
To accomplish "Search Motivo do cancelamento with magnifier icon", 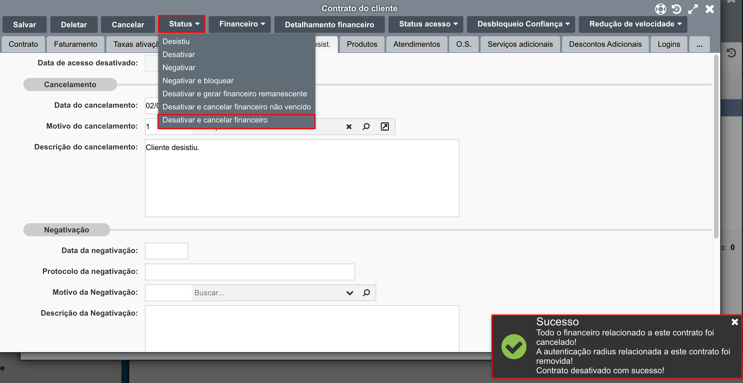I will [366, 127].
